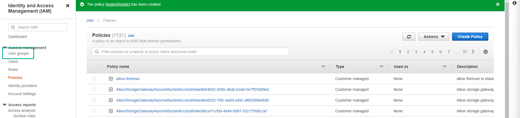This screenshot has width=520, height=118.
Task: Go to page 5 of policies
Action: point(433,52)
